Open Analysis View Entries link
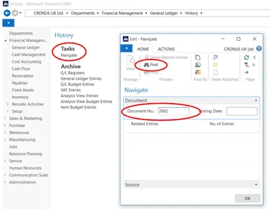This screenshot has width=270, height=209. pyautogui.click(x=79, y=96)
